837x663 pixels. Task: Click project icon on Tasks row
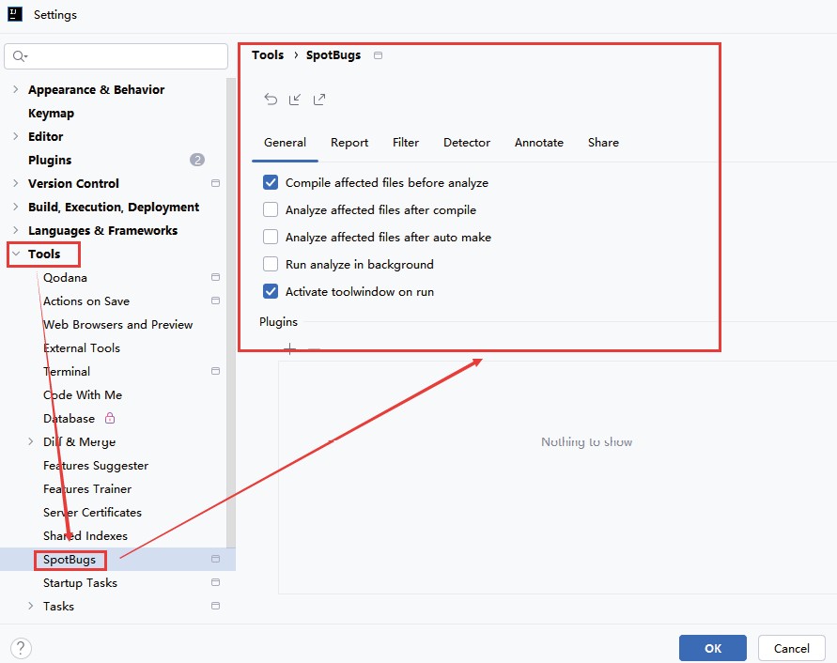pos(216,606)
